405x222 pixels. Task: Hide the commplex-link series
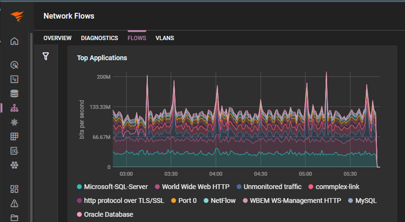(334, 187)
